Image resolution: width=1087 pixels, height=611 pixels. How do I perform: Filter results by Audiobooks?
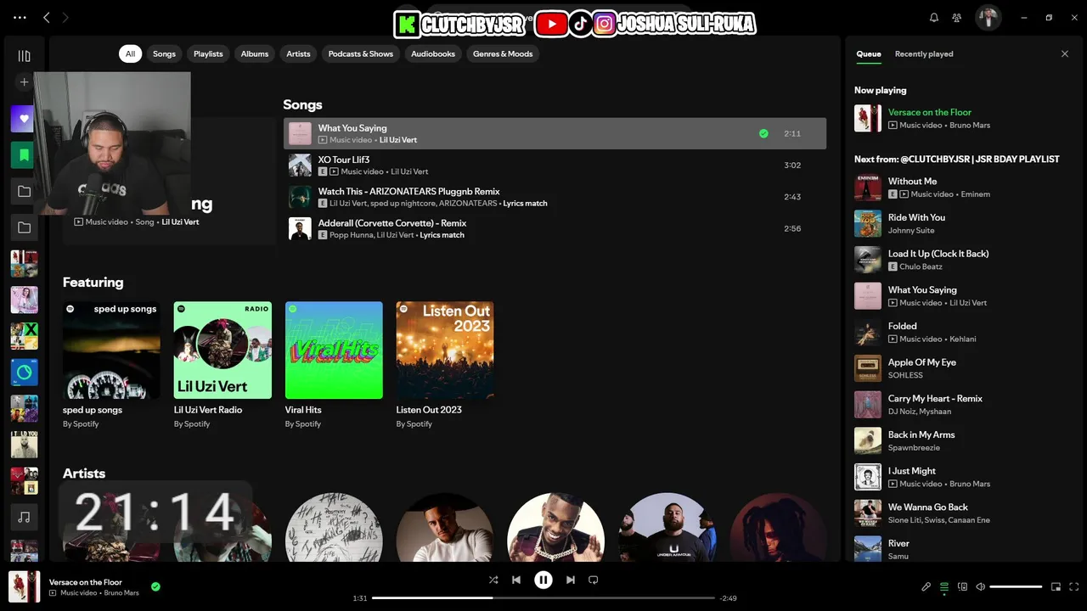(433, 53)
